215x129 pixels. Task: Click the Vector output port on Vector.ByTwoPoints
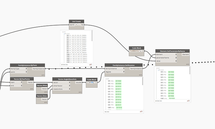click(x=30, y=82)
